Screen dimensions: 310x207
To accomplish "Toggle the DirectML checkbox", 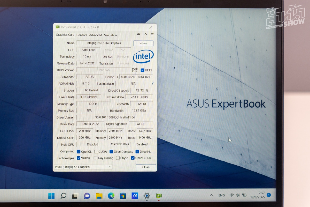I will (137, 152).
